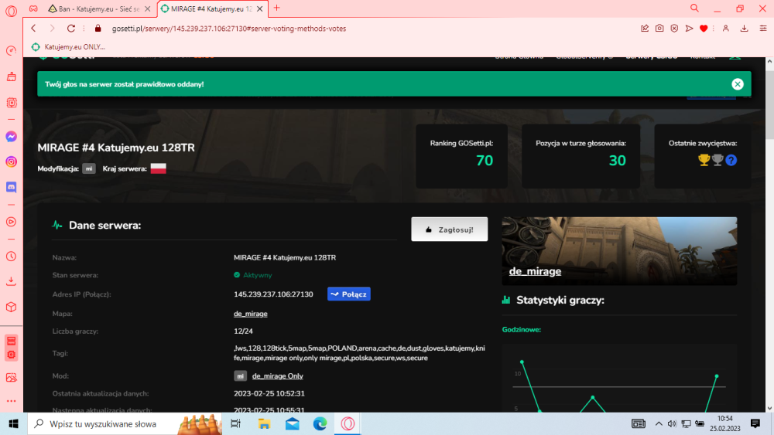The height and width of the screenshot is (435, 774).
Task: Dismiss the green vote success notification
Action: 738,84
